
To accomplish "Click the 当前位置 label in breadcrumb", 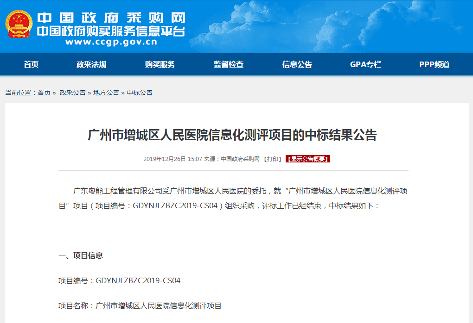I will pos(18,93).
